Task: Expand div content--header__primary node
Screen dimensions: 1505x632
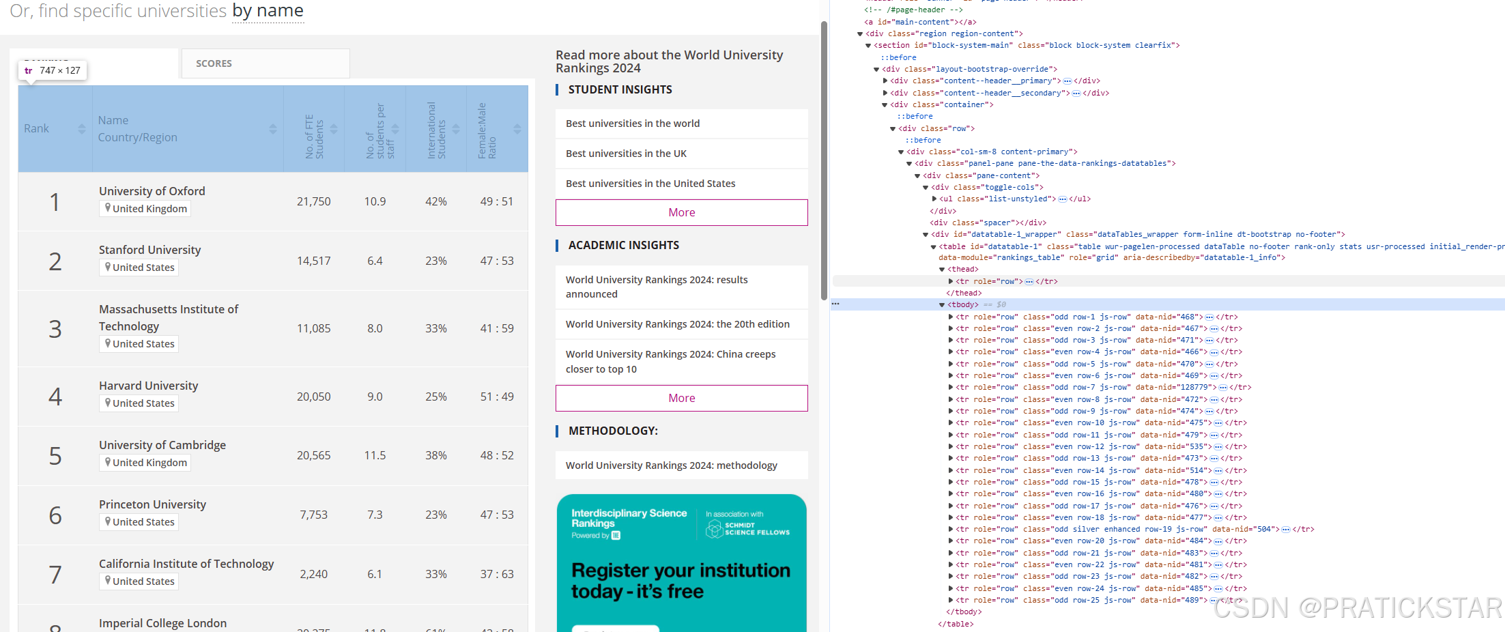Action: pos(885,81)
